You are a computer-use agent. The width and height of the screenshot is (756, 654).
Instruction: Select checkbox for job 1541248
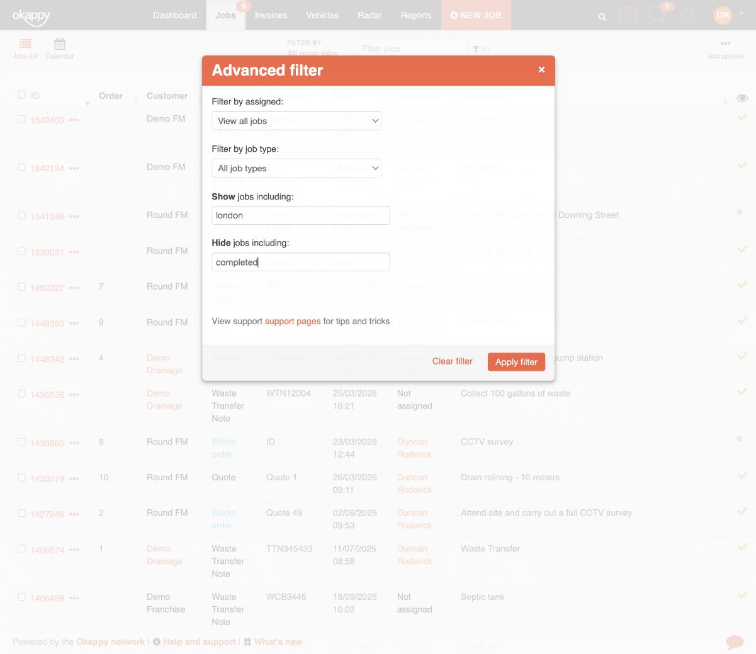tap(21, 215)
